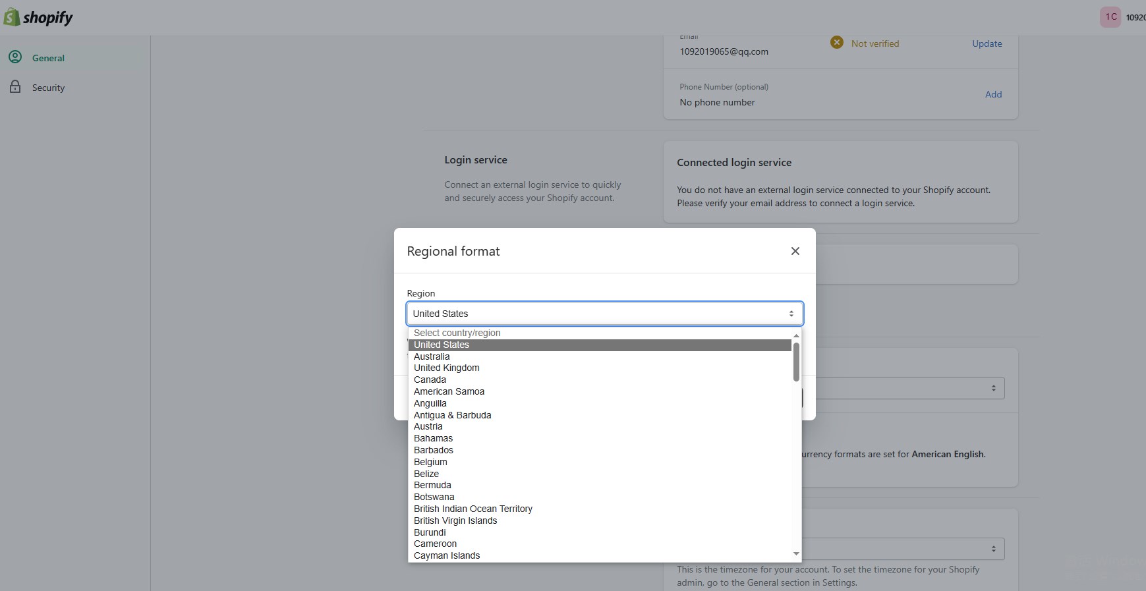Click Add link for phone number
The height and width of the screenshot is (591, 1146).
(993, 94)
